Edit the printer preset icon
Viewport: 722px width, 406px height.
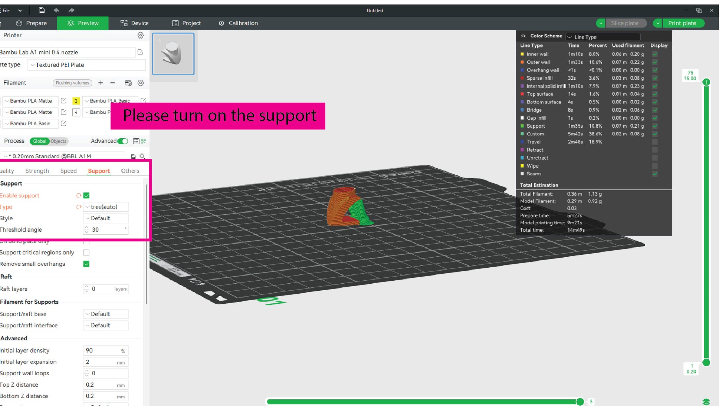140,52
